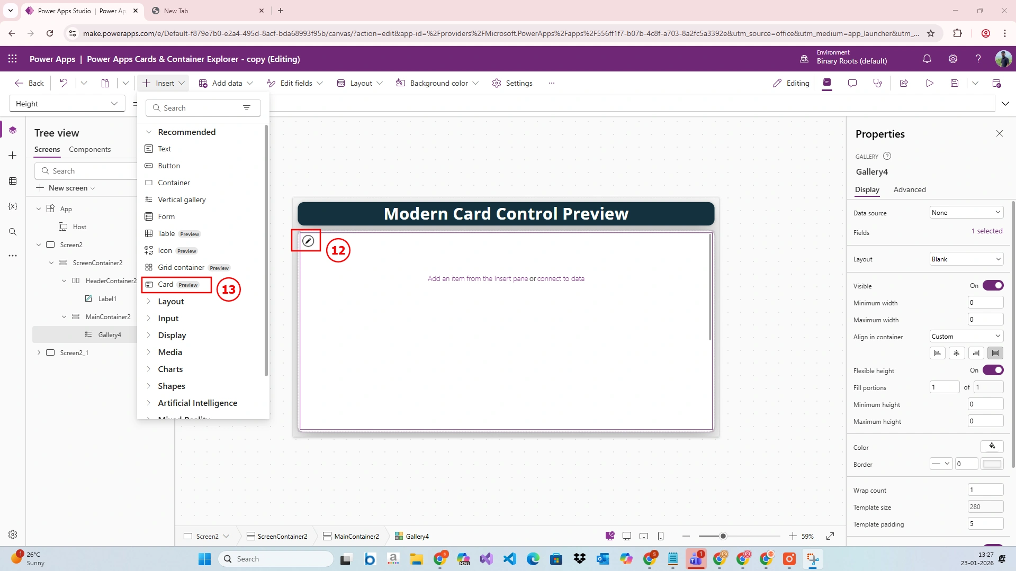This screenshot has height=571, width=1016.
Task: Toggle the Flexible height switch
Action: coord(993,370)
